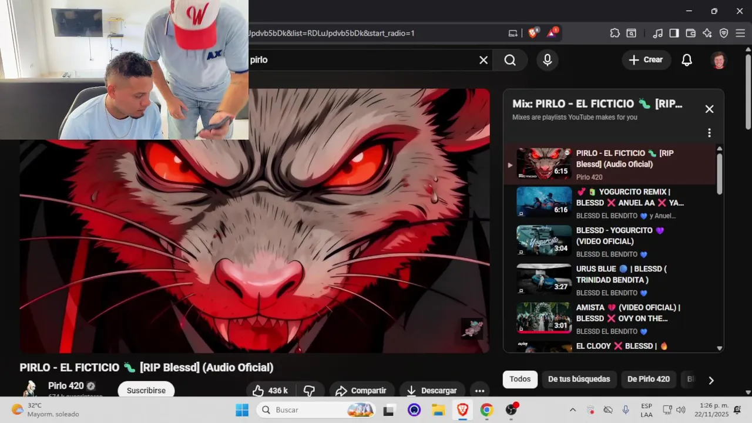Open the browser hamburger menu

[740, 33]
